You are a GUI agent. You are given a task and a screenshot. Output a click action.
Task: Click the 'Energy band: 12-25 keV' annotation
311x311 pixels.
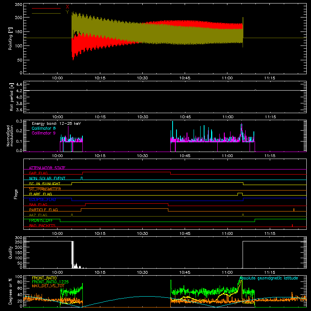[56, 124]
